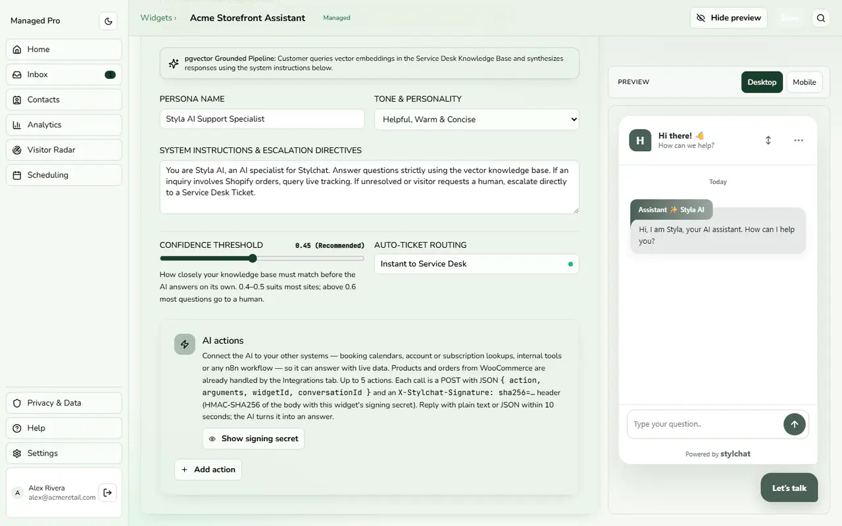Go to Contacts in the sidebar

click(64, 99)
